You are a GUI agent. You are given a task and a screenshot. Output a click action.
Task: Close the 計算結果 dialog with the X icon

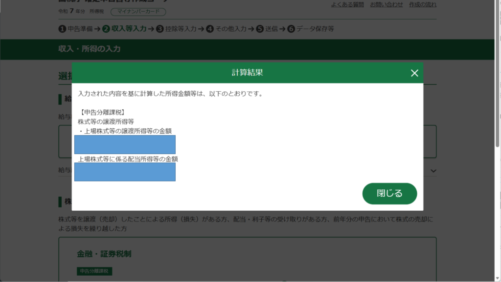[414, 73]
